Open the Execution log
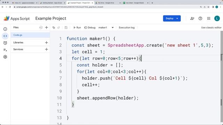Image resolution: width=223 pixels, height=125 pixels. coord(126,28)
